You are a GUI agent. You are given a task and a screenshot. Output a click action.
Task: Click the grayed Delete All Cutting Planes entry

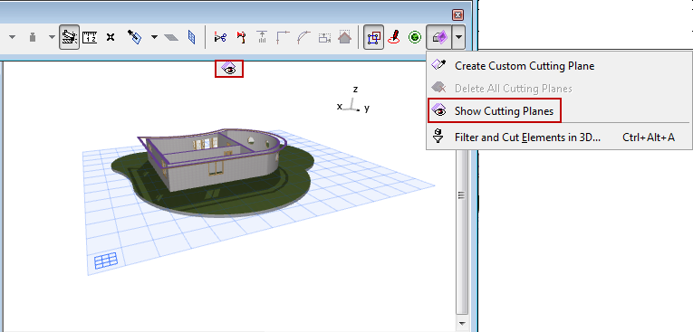[514, 89]
